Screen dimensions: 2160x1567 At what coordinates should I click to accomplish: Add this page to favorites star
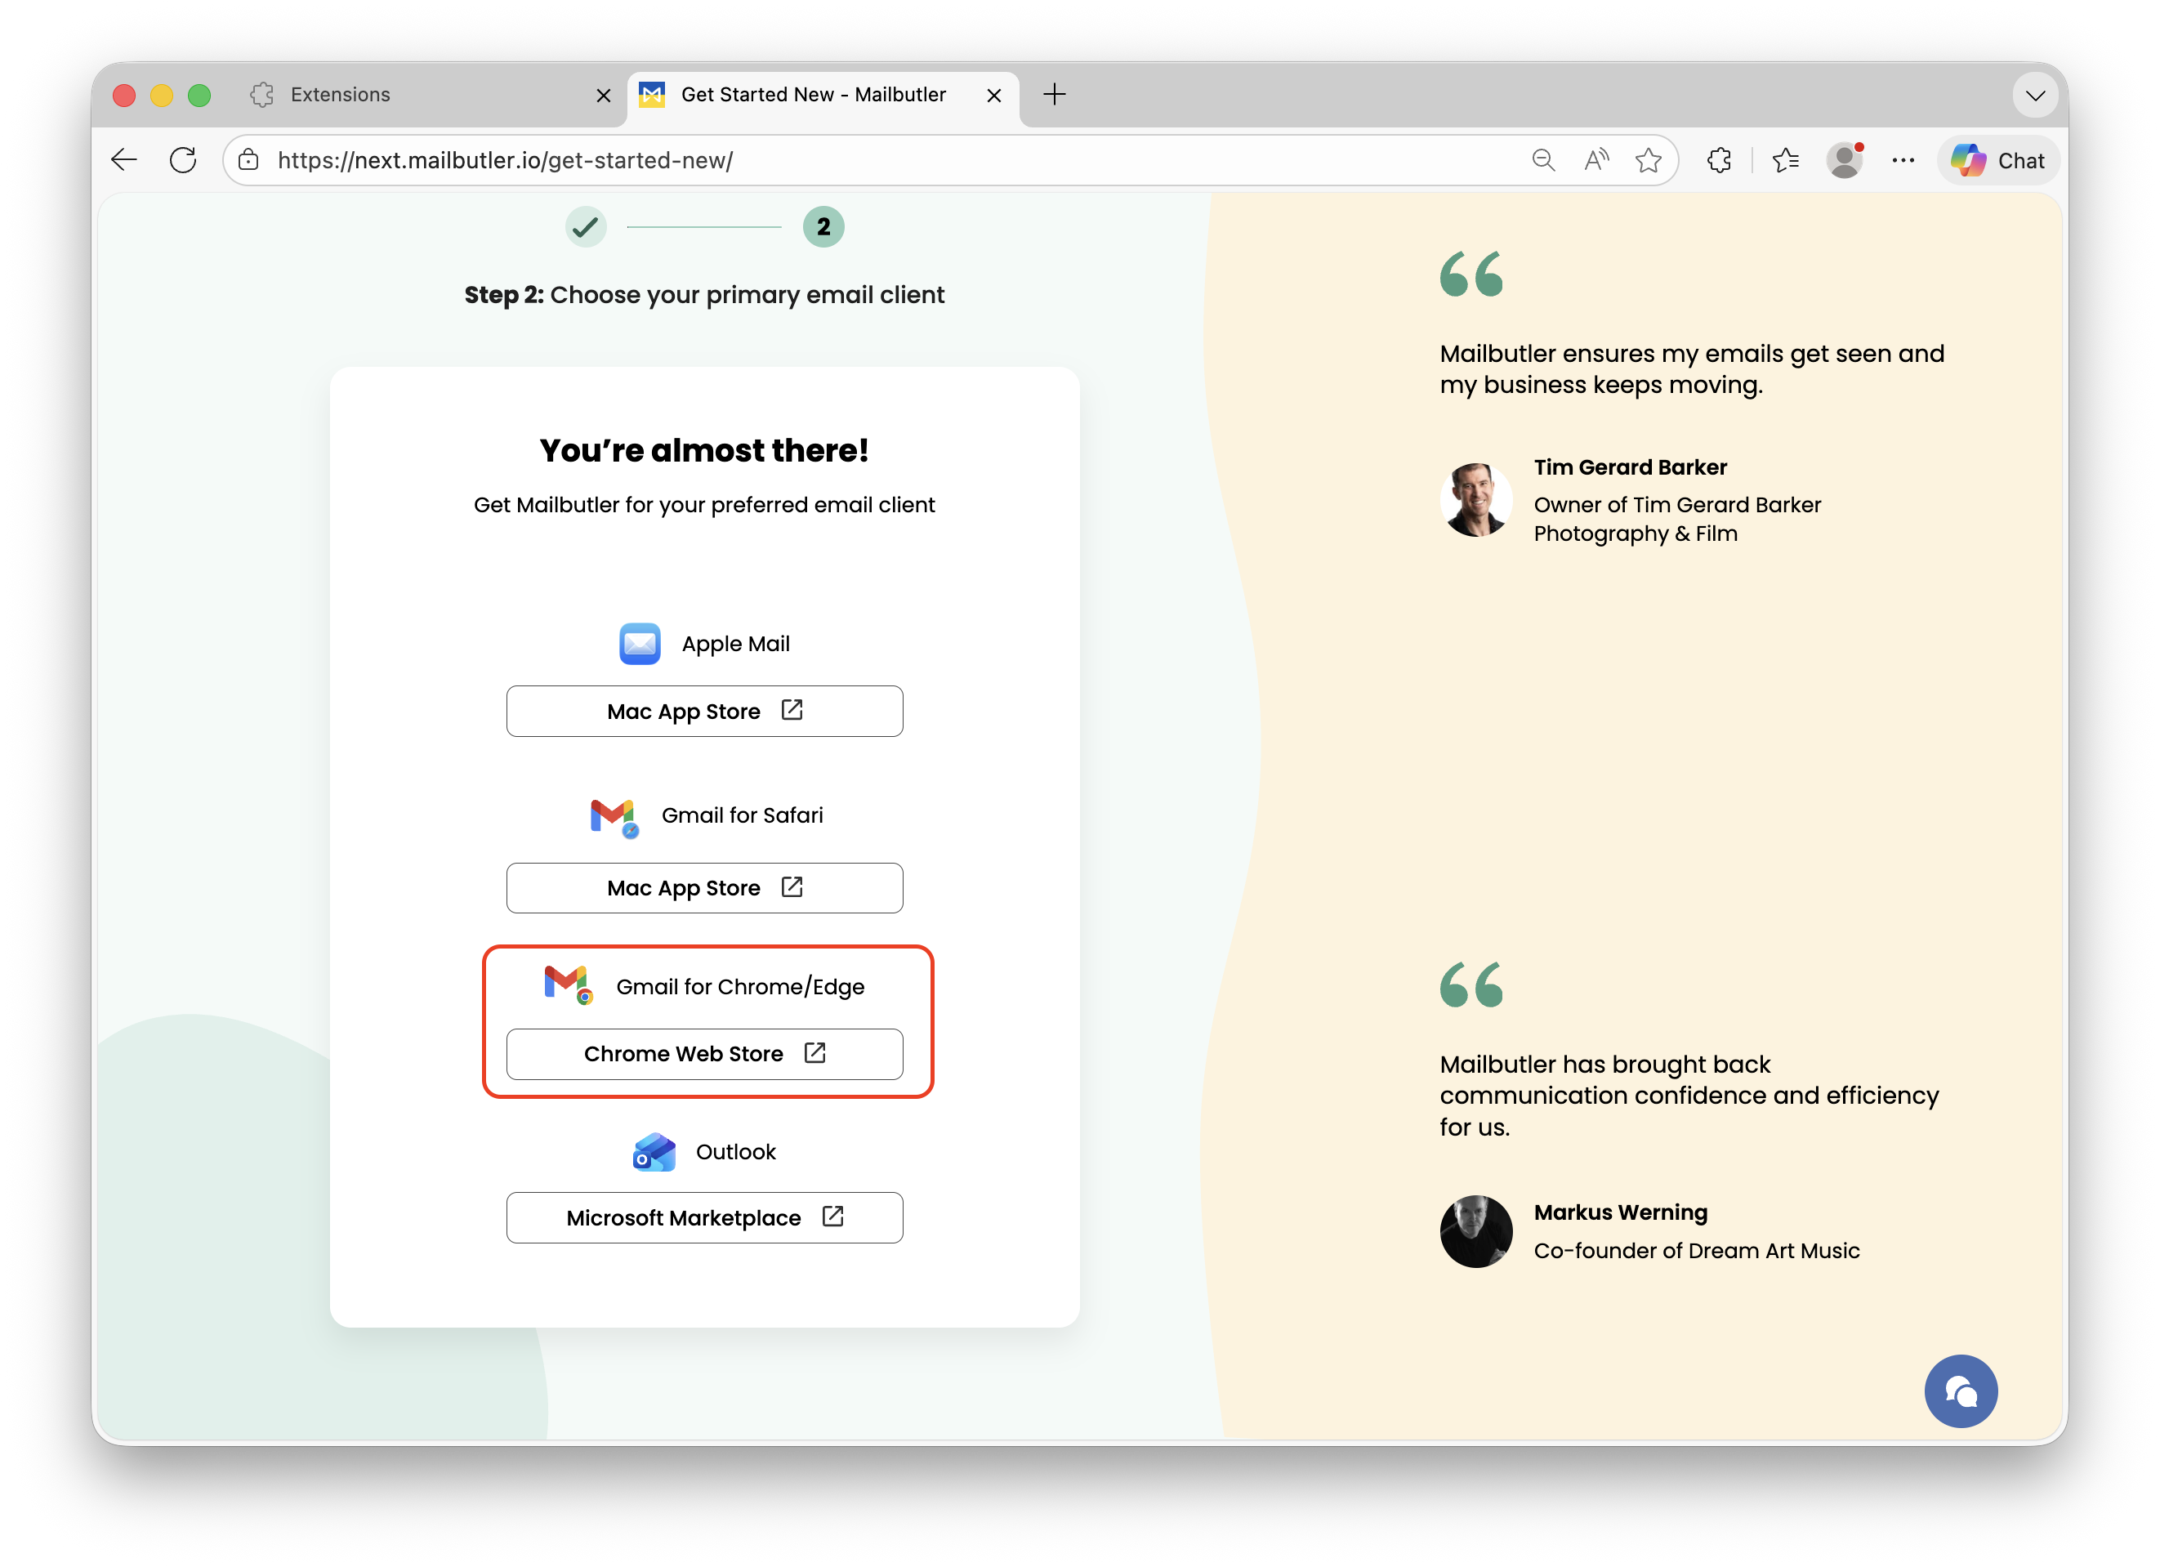pyautogui.click(x=1649, y=160)
